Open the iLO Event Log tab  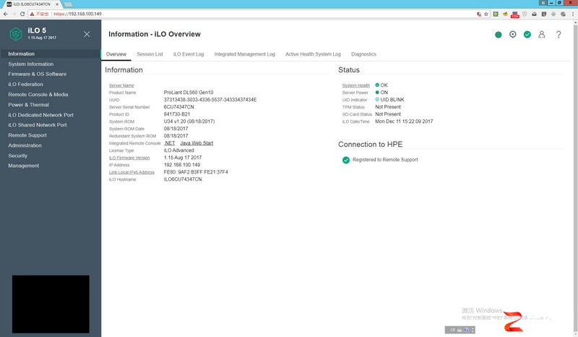[x=189, y=54]
